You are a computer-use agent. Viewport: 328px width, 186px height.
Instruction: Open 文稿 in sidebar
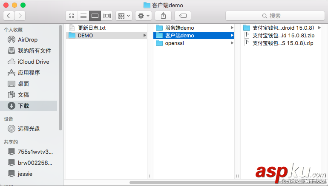click(29, 95)
